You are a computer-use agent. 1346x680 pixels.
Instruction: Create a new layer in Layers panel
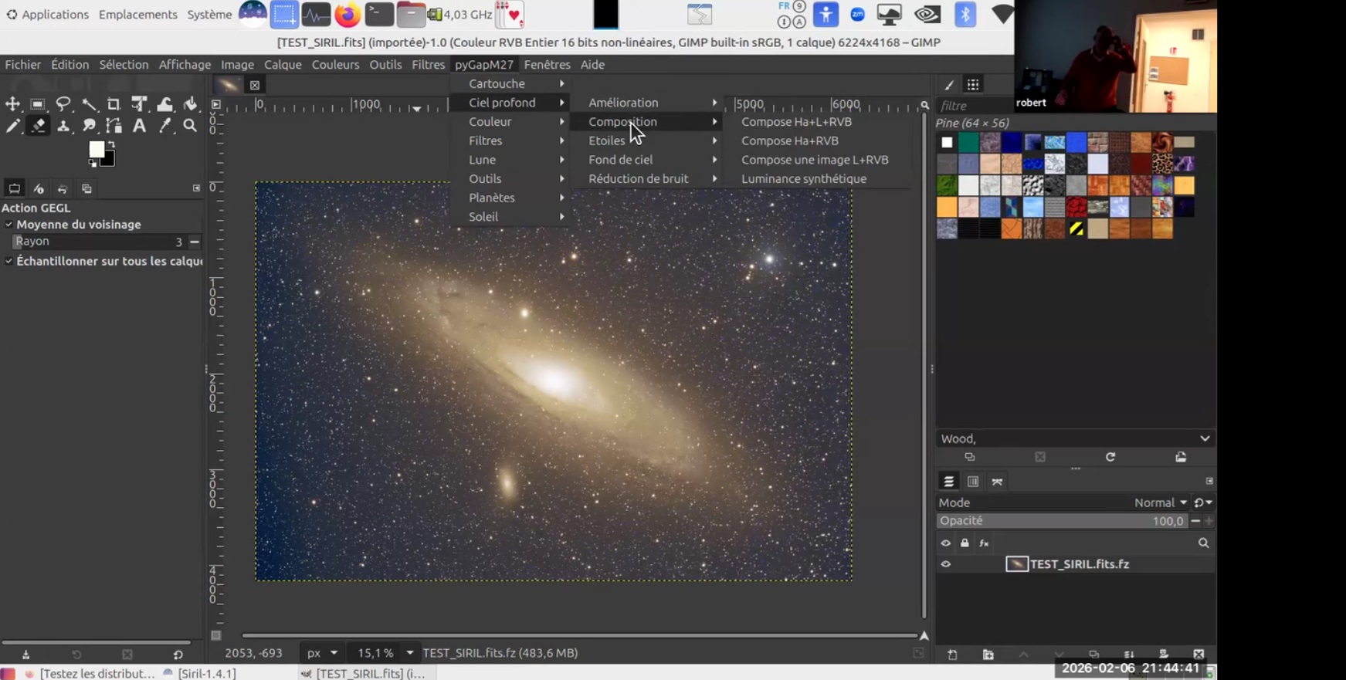[x=952, y=655]
